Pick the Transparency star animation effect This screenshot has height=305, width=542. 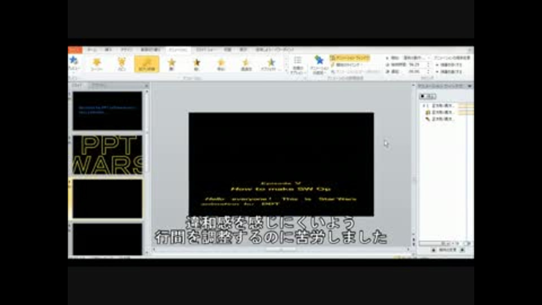coord(246,64)
